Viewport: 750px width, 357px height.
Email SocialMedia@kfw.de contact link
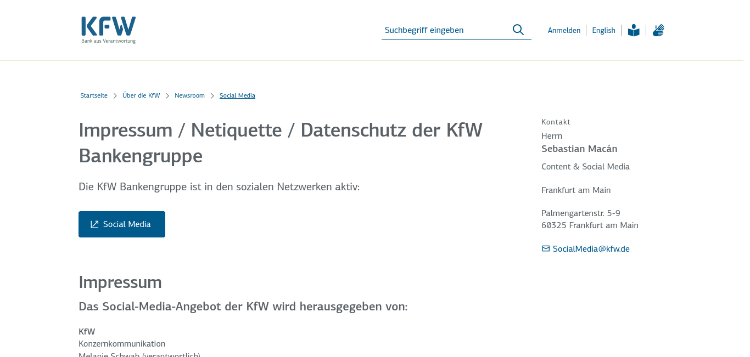[x=591, y=248]
